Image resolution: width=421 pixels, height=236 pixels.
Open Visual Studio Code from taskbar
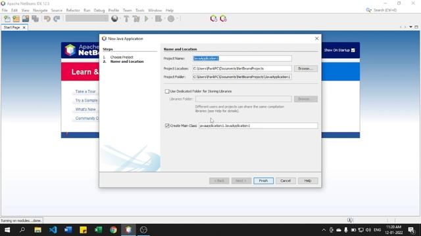pos(53,230)
